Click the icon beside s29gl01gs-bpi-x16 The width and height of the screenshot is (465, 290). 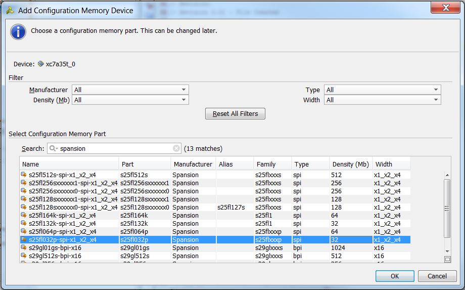[24, 247]
